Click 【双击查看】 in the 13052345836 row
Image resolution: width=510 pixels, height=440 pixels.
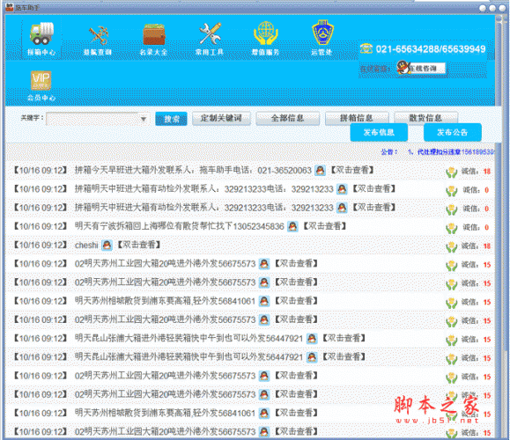[325, 226]
